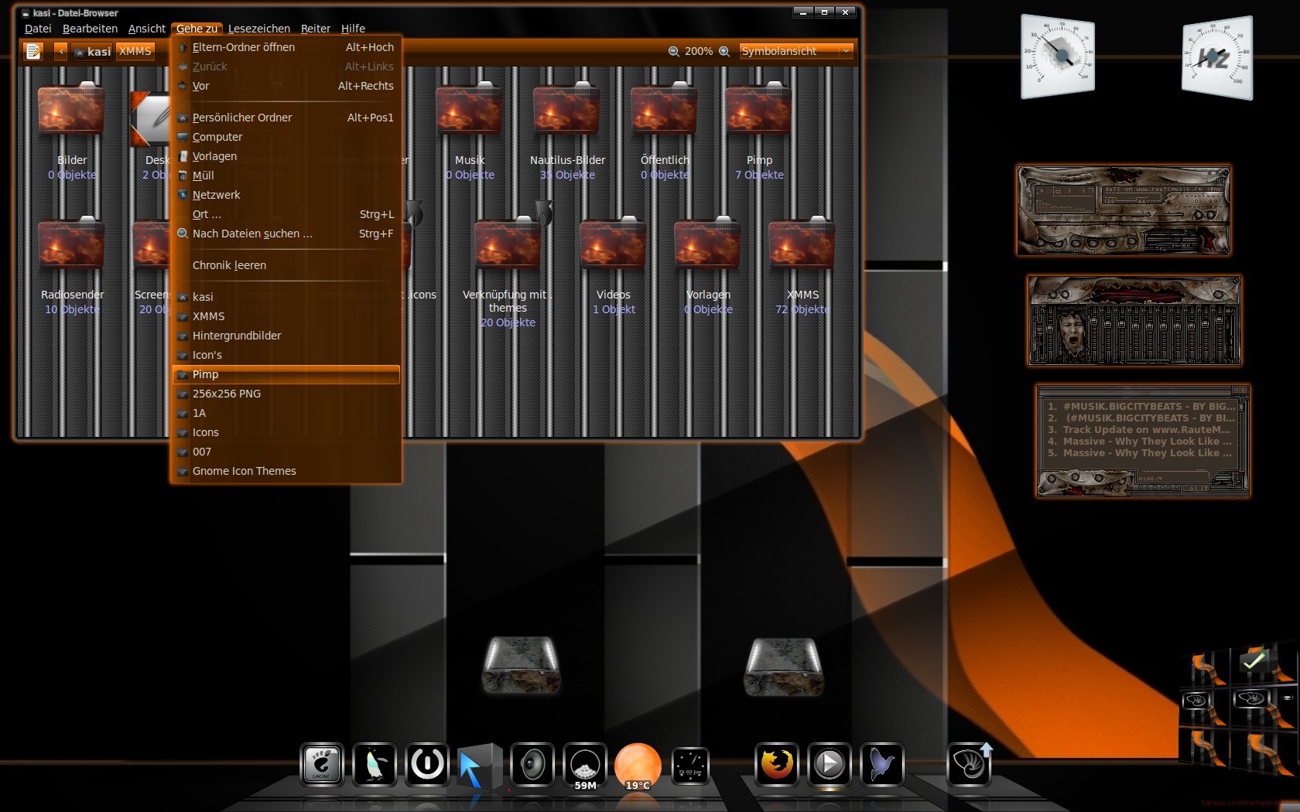Select '256x256 PNG' history entry
Viewport: 1300px width, 812px height.
286,394
